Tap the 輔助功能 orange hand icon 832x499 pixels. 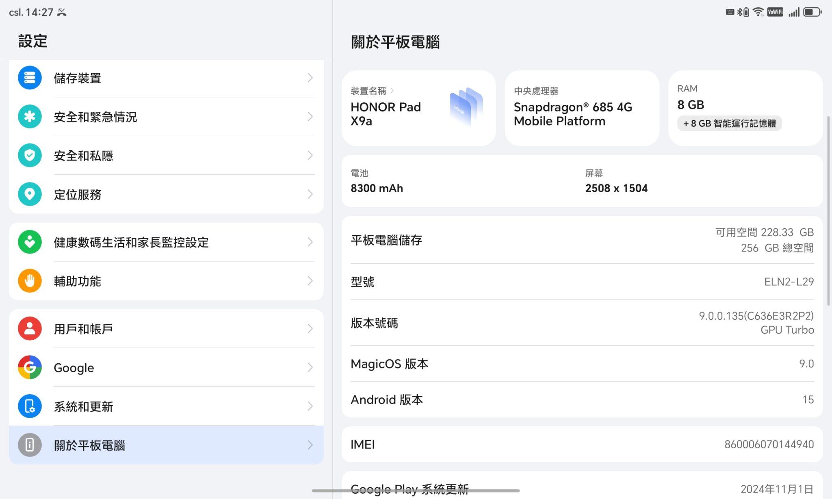pos(30,281)
